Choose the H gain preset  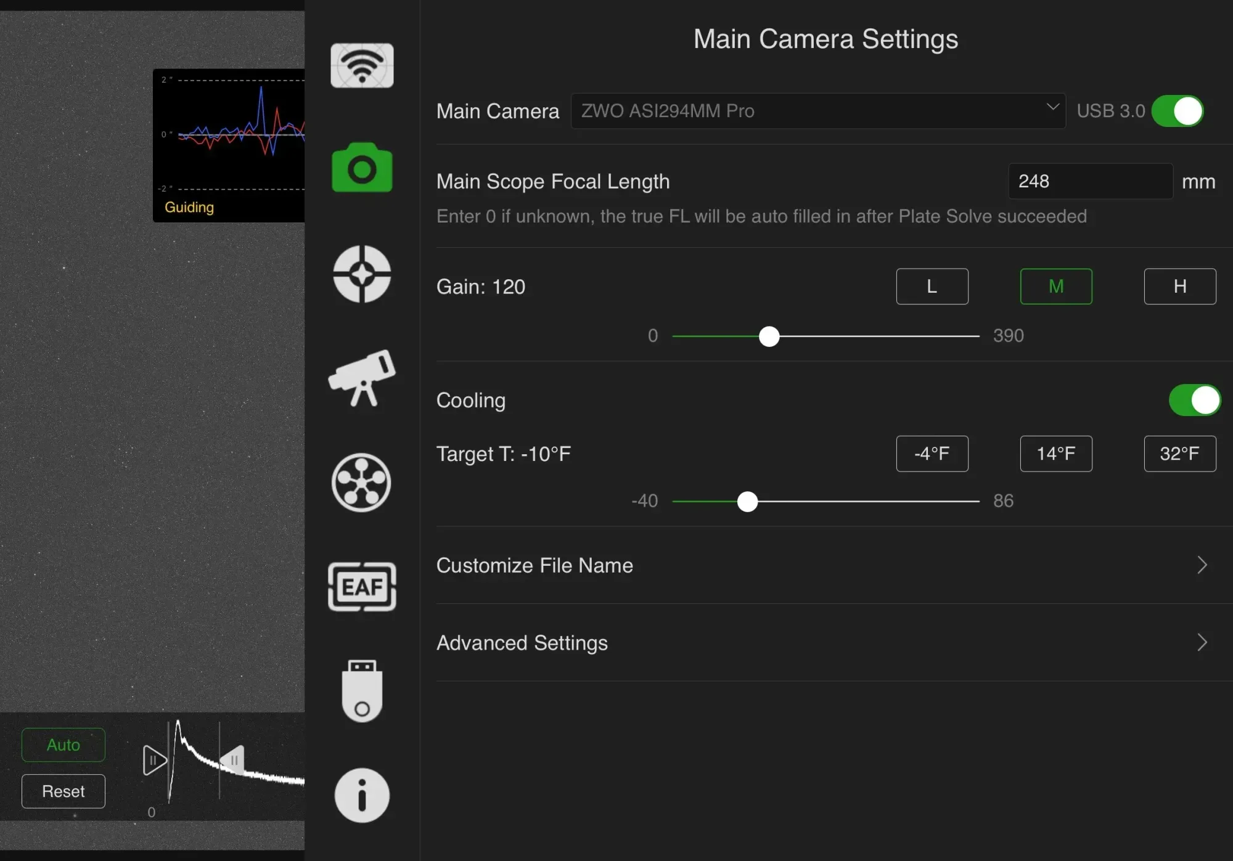[1179, 287]
